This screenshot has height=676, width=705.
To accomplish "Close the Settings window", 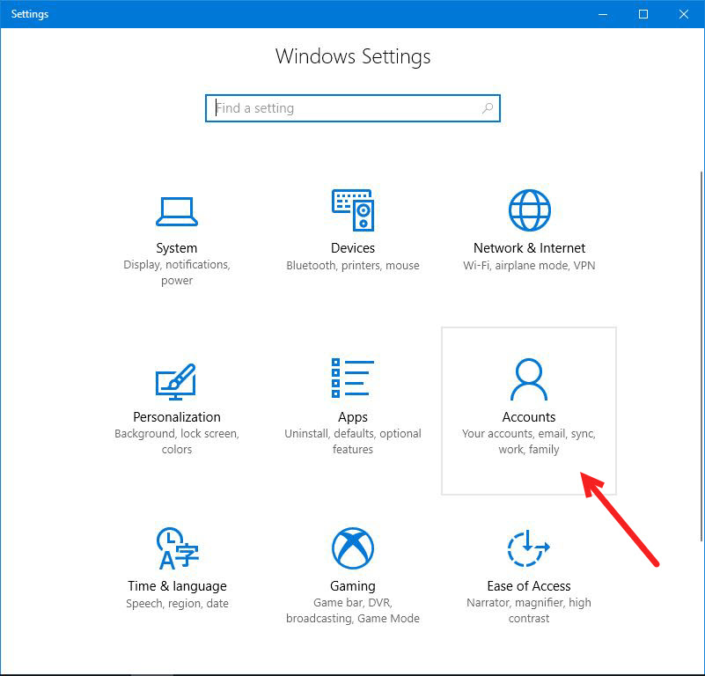I will point(684,14).
